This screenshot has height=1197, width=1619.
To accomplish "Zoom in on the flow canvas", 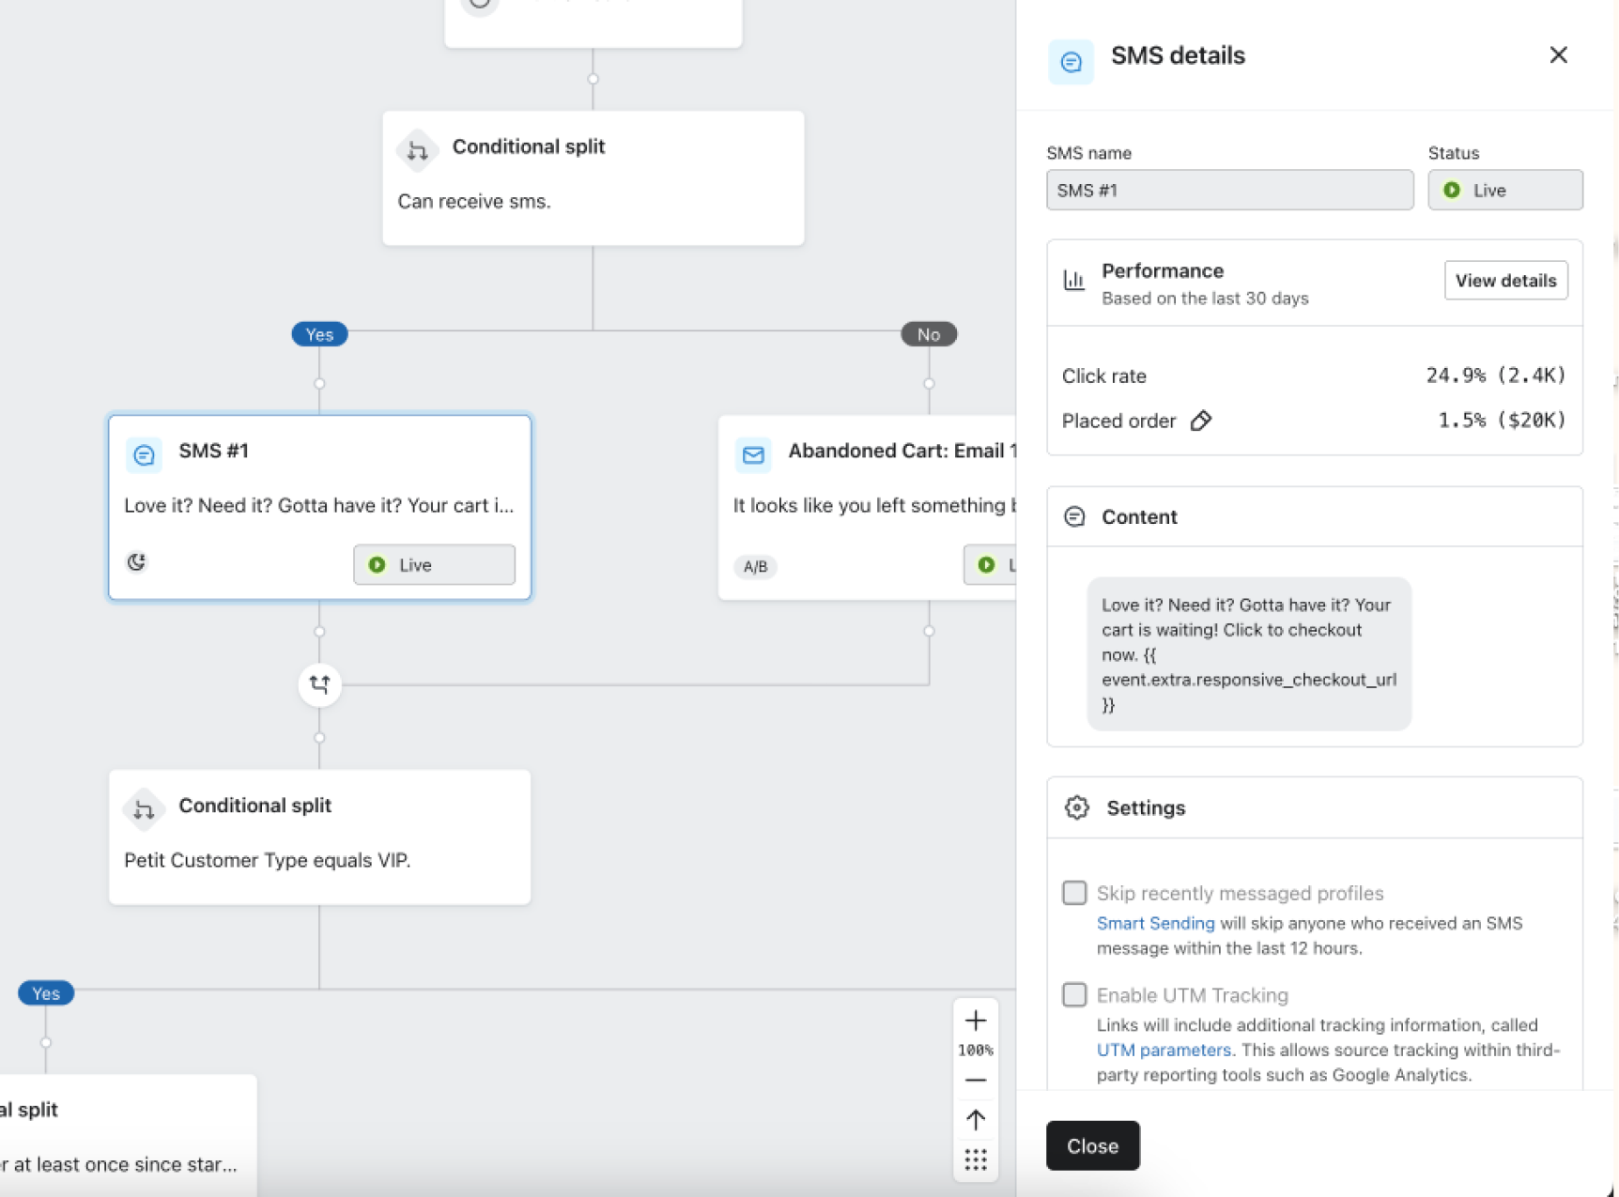I will [x=976, y=1021].
